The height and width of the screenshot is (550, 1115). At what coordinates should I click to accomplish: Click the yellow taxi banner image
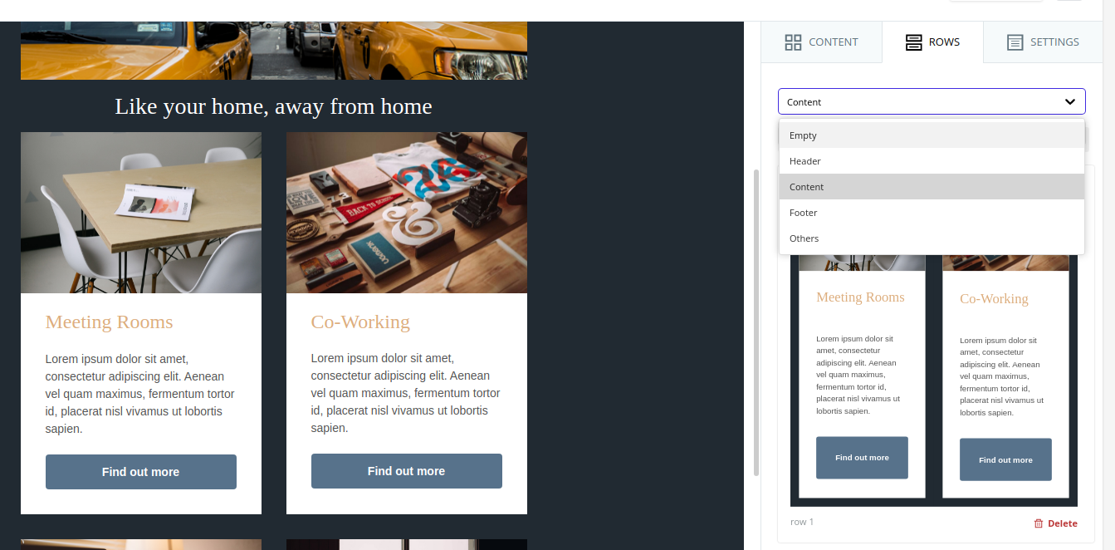click(x=274, y=51)
